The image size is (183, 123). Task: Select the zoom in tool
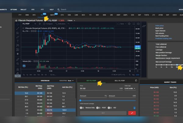(18, 64)
